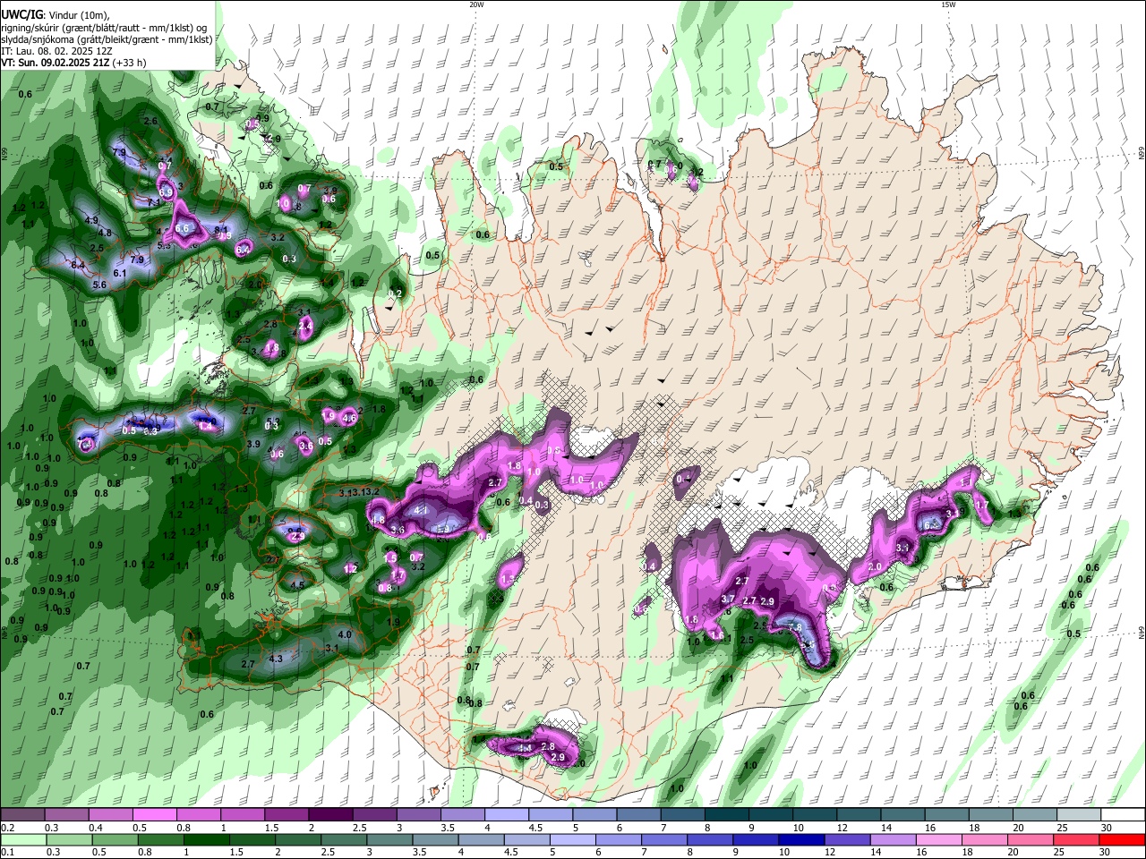Screen dimensions: 1146x859
Task: Click the '6.9' precipitation value on the map
Action: tap(166, 192)
